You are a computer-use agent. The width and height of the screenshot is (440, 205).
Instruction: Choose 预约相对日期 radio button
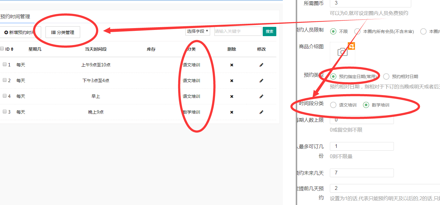386,76
